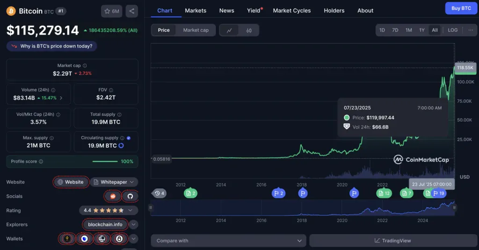Click the Buy BTC button
The width and height of the screenshot is (479, 250).
[x=461, y=8]
